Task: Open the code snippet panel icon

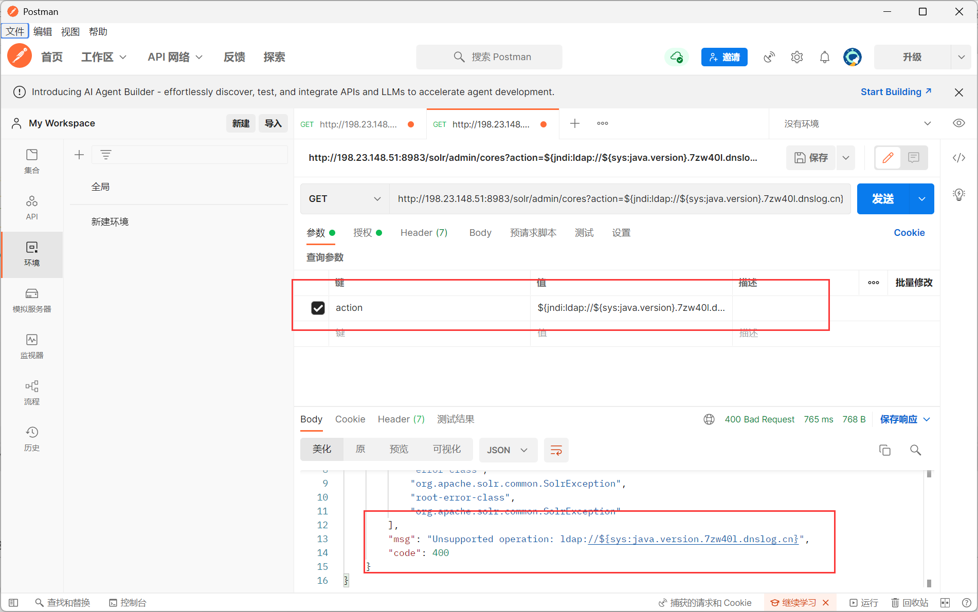Action: [959, 158]
